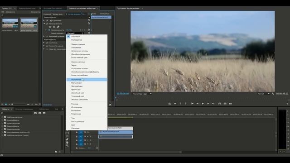
Task: Click the Mark In button
Action: coord(180,104)
